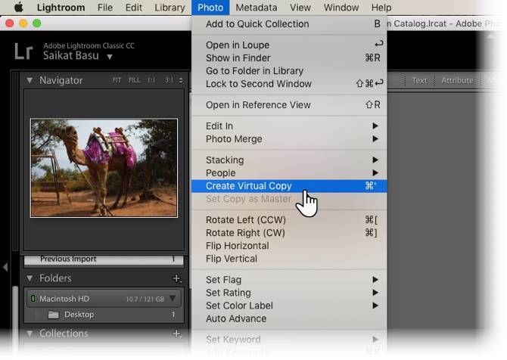Open the Saikat Basu identity plate dropdown
The image size is (507, 360).
tap(110, 57)
